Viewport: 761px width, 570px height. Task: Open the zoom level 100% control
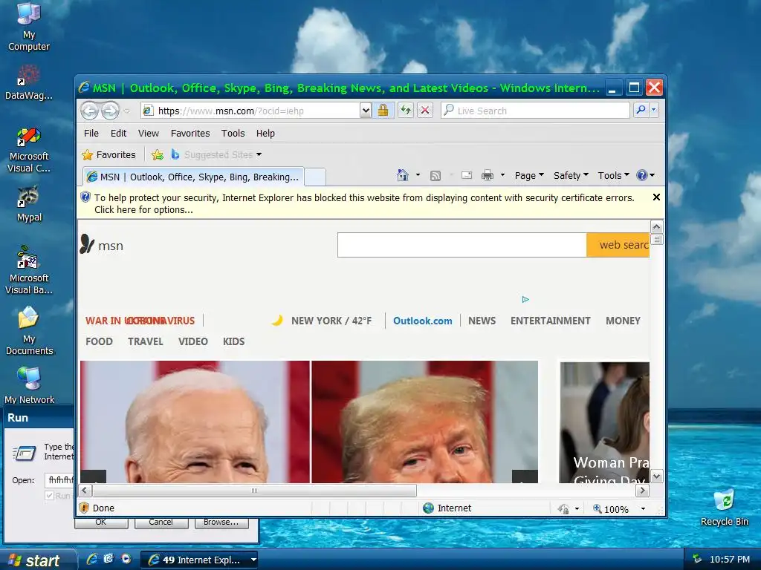tap(611, 509)
